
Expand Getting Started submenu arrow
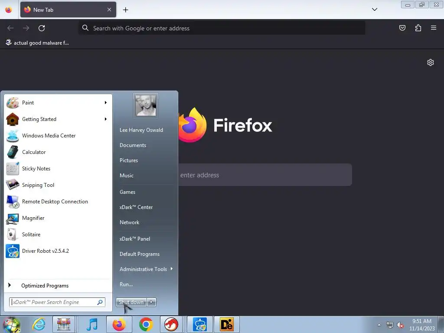[x=106, y=119]
